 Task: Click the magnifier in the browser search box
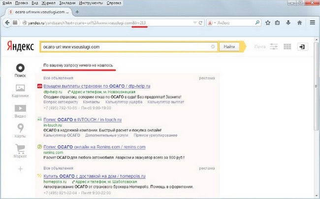pyautogui.click(x=257, y=23)
